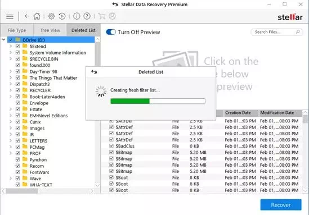Expand the EM-Novel Editions folder

pos(11,116)
